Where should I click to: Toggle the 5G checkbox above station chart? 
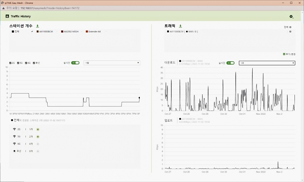pyautogui.click(x=18, y=63)
